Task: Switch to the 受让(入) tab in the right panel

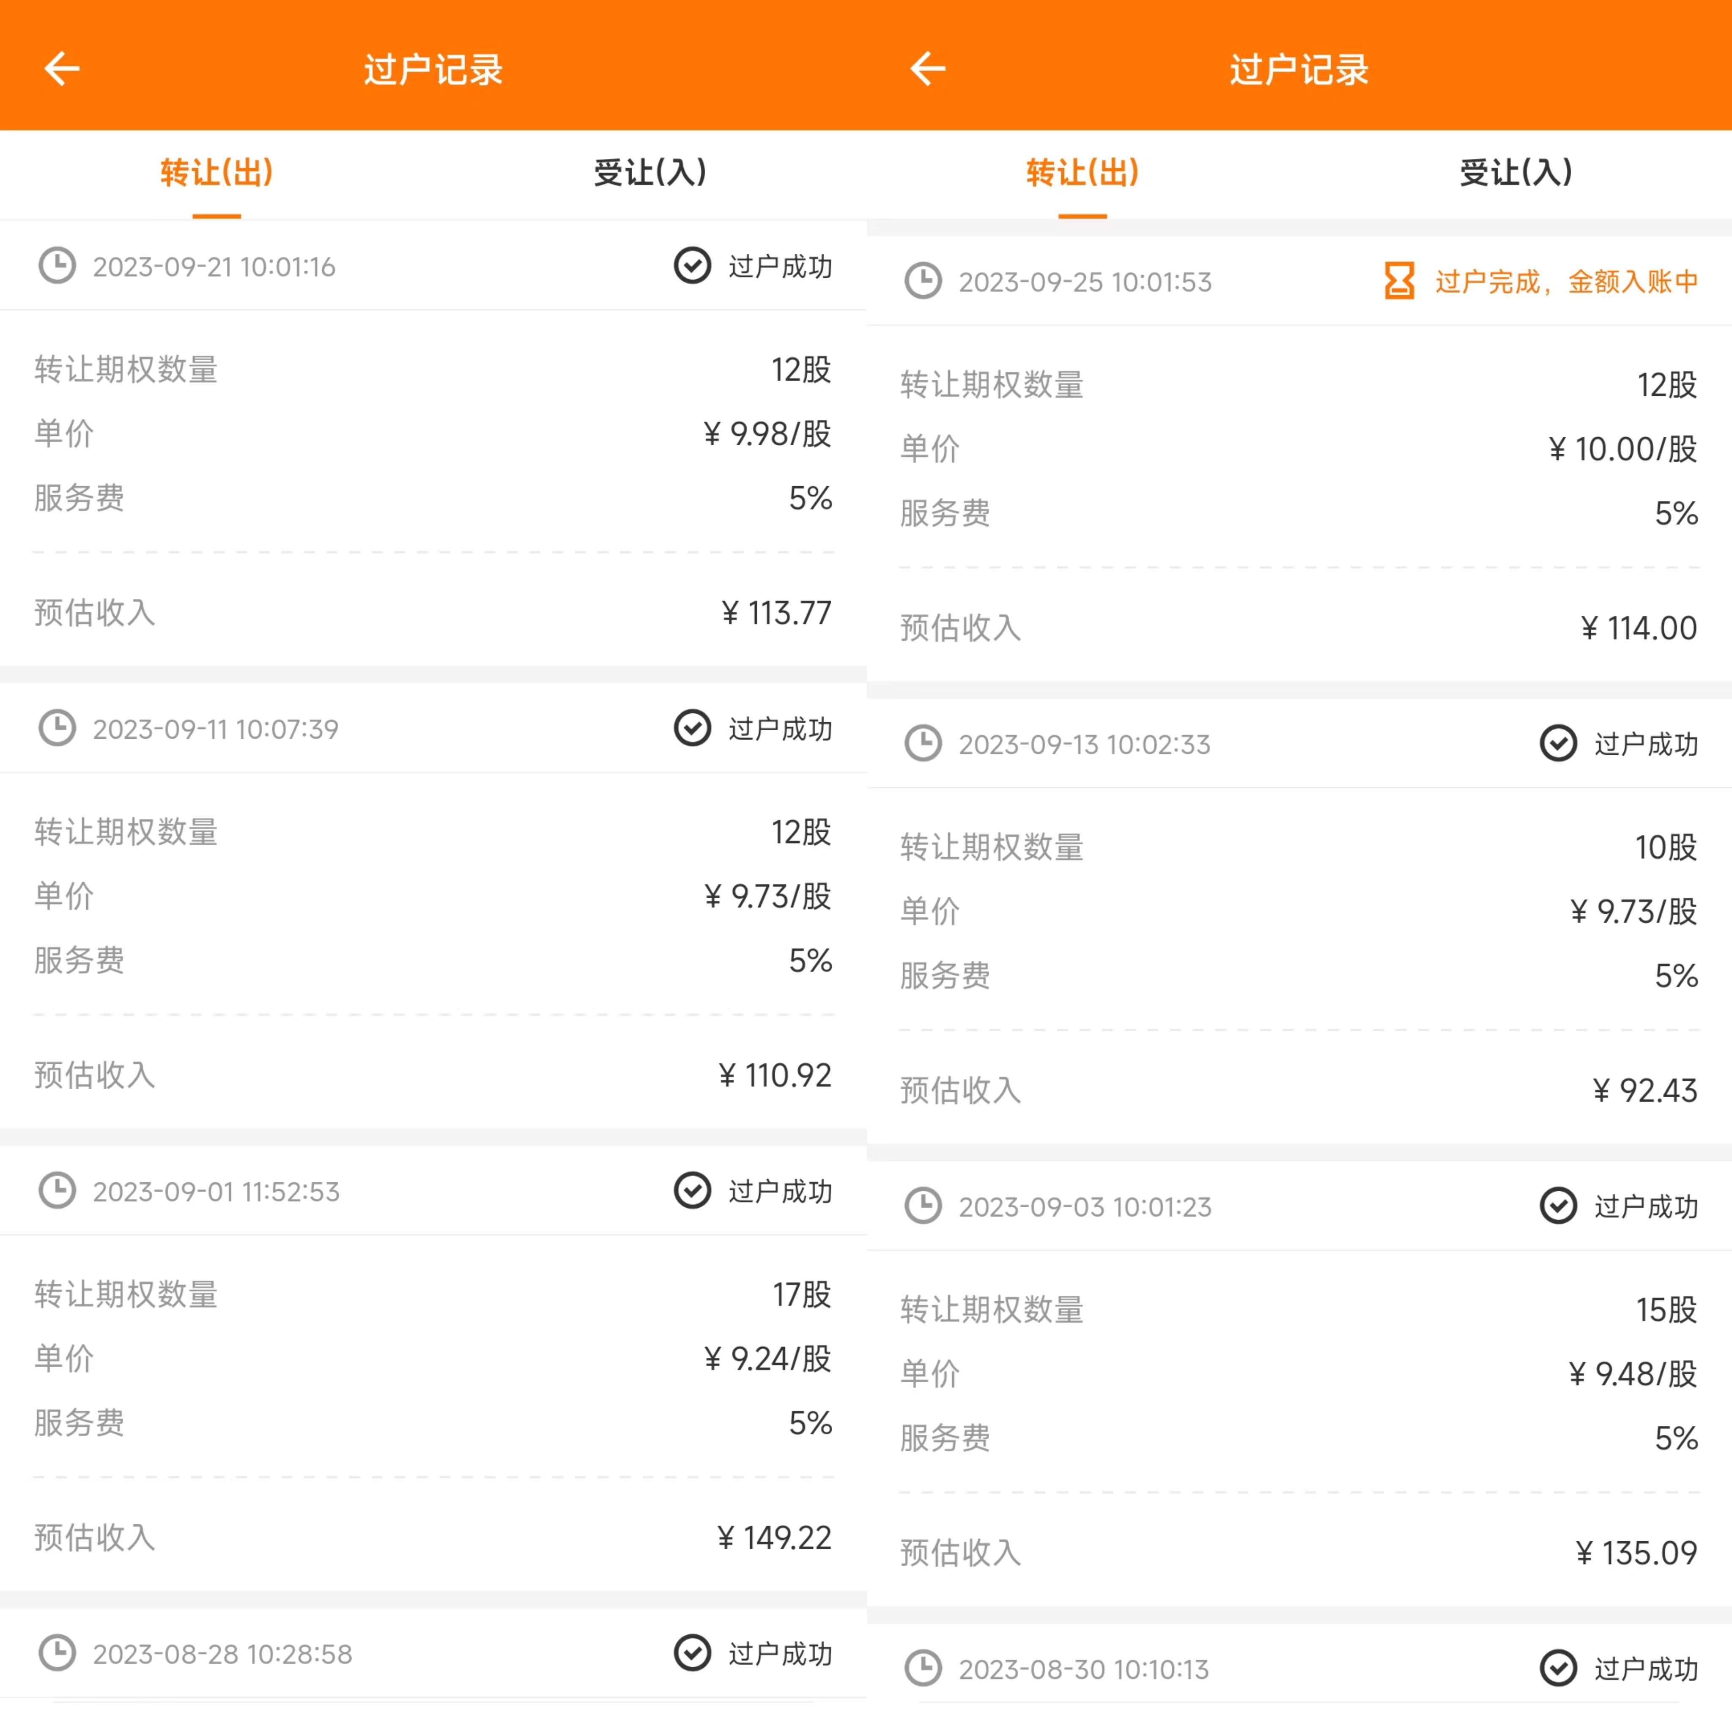Action: point(1516,172)
